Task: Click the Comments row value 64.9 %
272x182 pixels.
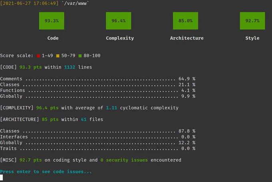Action: [x=187, y=79]
